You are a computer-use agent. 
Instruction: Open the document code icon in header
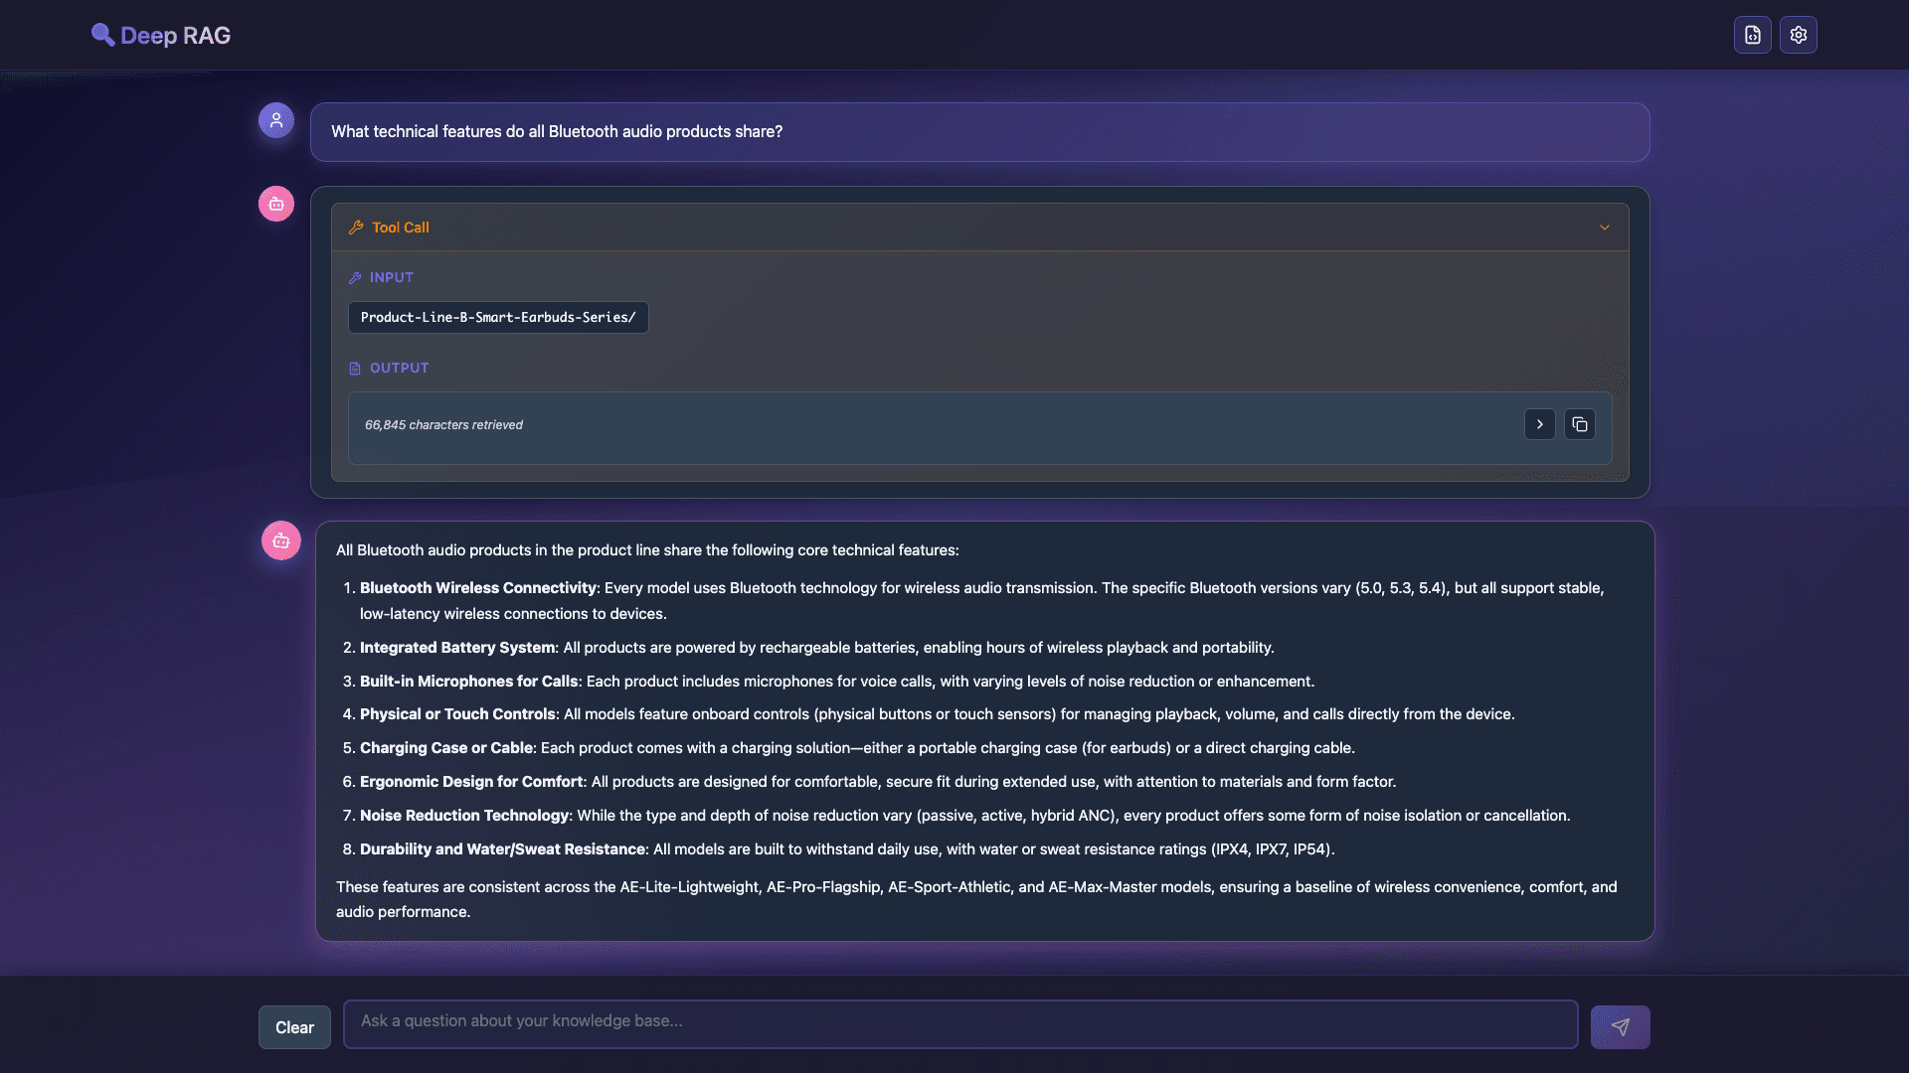coord(1752,35)
